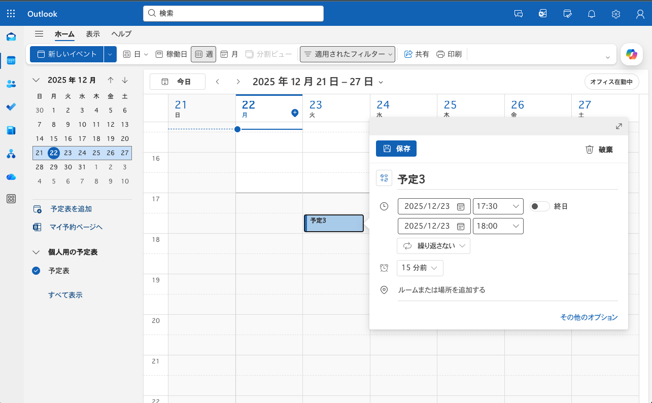Viewport: 652px width, 403px height.
Task: Open その他のオプション for the event
Action: click(589, 317)
